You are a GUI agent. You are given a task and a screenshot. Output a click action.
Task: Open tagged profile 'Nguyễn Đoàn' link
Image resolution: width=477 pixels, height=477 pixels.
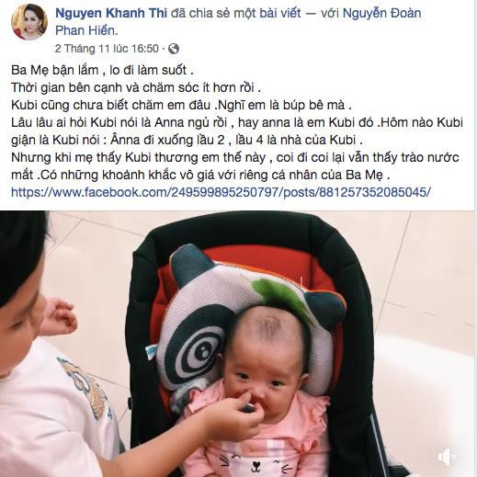pos(381,13)
